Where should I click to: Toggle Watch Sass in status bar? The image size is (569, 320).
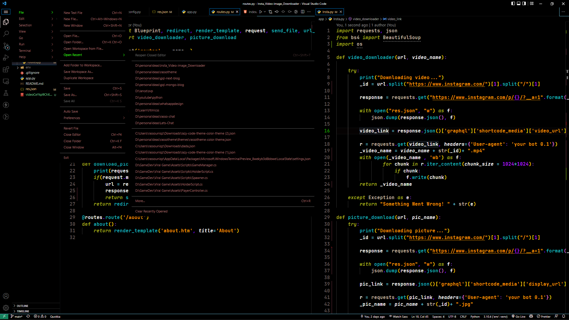point(398,316)
